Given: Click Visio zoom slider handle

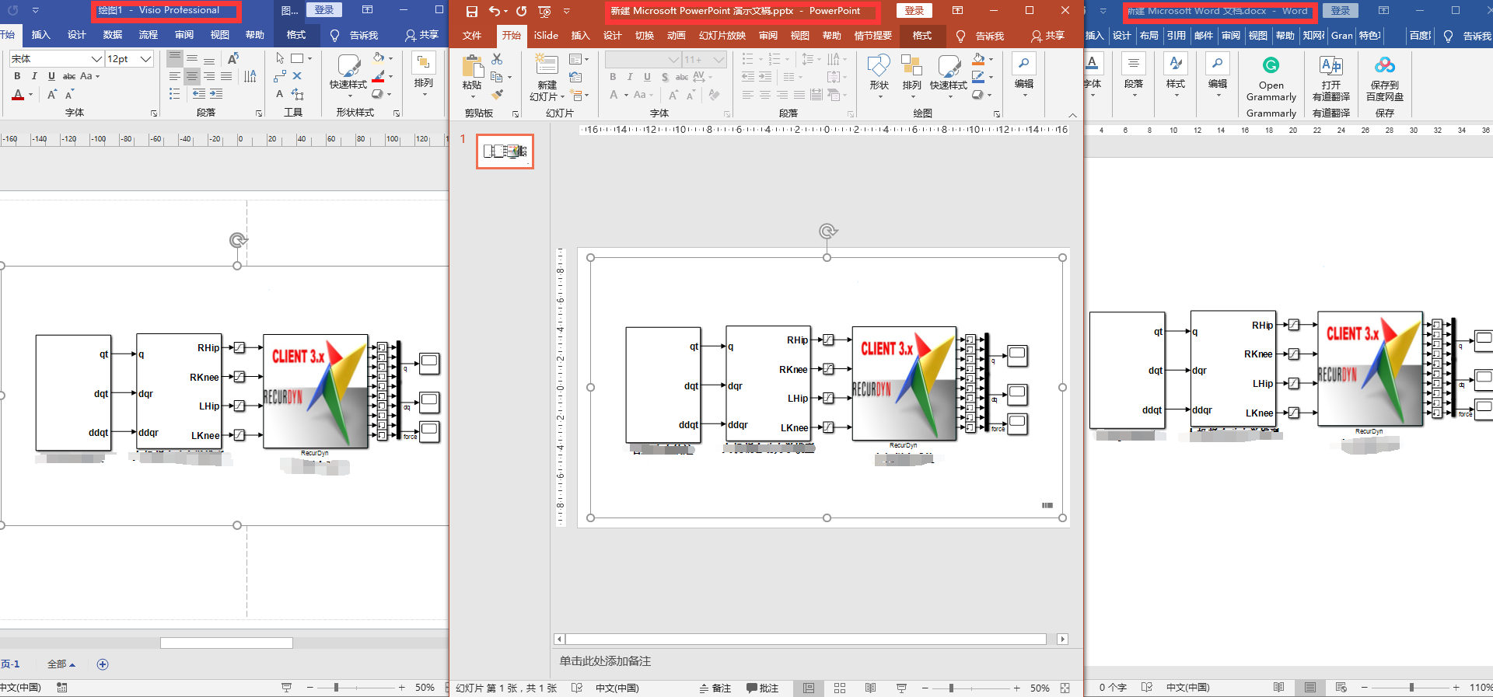Looking at the screenshot, I should coord(336,688).
